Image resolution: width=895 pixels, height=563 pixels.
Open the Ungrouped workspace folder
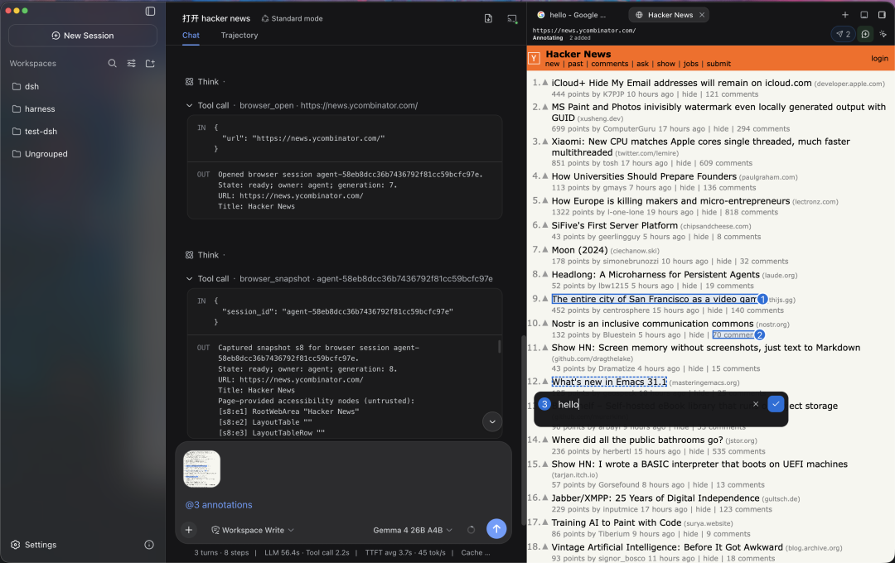point(46,154)
